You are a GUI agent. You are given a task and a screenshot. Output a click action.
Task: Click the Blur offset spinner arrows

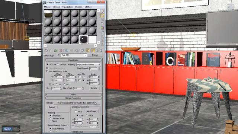pos(83,88)
